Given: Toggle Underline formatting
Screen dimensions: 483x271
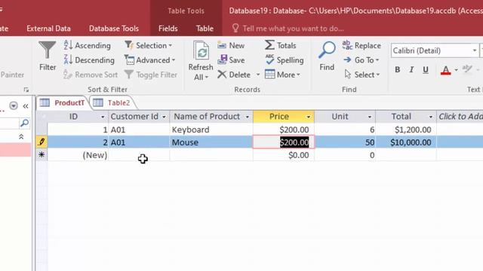Looking at the screenshot, I should pyautogui.click(x=426, y=70).
